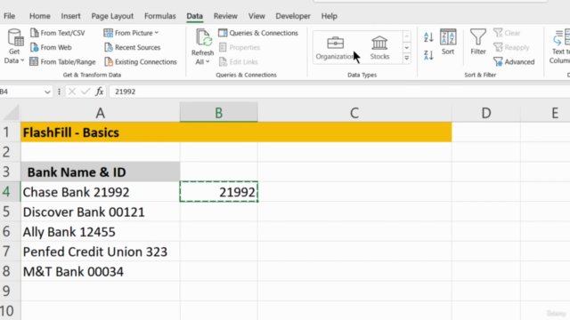Select cell M&T Bank 00034
Screen dimensions: 570x320
(101, 271)
